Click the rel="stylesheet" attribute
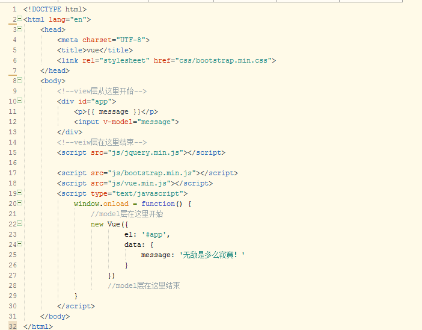Image resolution: width=422 pixels, height=330 pixels. click(x=116, y=60)
